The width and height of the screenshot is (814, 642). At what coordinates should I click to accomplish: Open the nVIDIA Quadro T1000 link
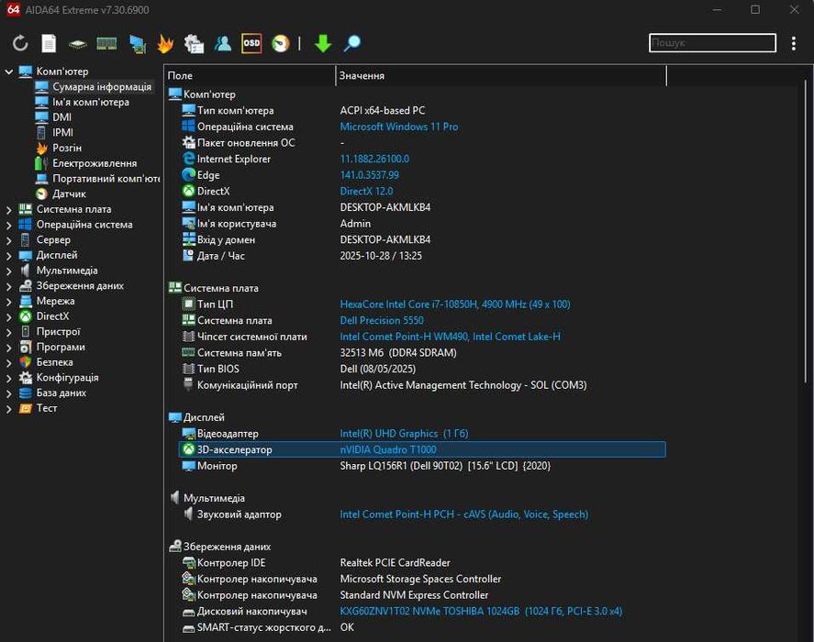click(388, 449)
